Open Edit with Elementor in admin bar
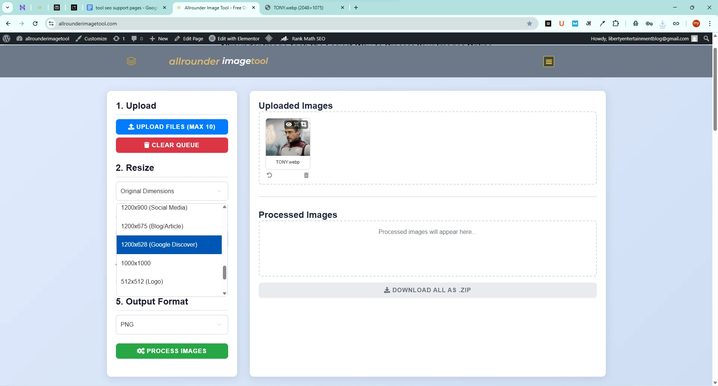Viewport: 718px width, 386px height. [234, 38]
